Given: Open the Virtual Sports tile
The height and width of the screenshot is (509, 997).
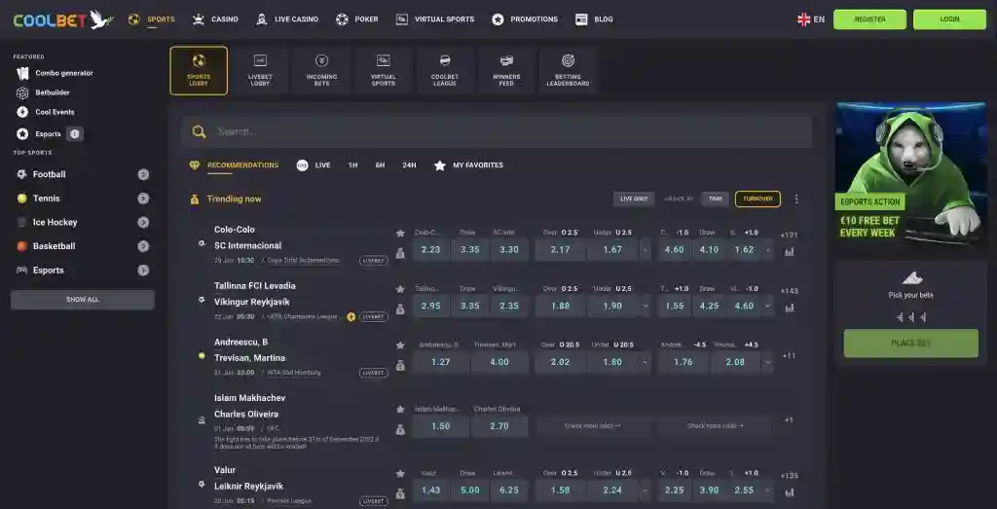Looking at the screenshot, I should click(384, 70).
